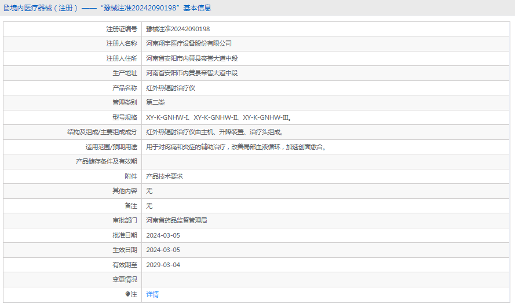Click the 备注 label
The width and height of the screenshot is (515, 307).
(x=131, y=206)
